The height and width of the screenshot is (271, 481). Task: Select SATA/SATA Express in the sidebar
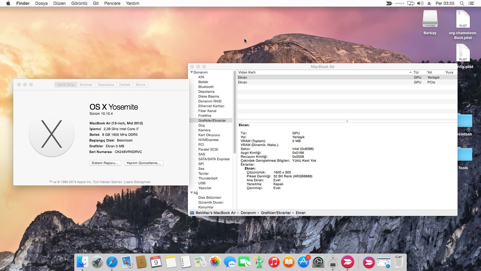(x=214, y=159)
